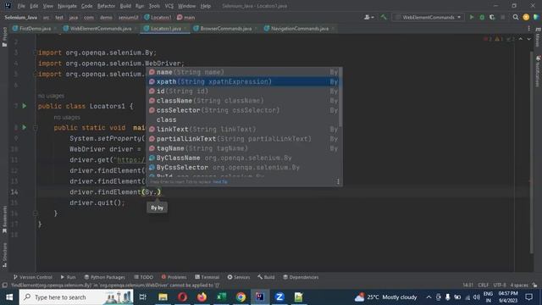The height and width of the screenshot is (305, 542).
Task: Open Chrome from Windows taskbar
Action: tap(241, 297)
